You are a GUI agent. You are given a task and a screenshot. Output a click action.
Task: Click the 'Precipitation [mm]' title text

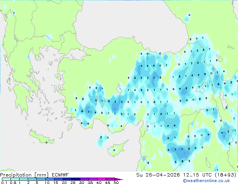[x=24, y=175]
